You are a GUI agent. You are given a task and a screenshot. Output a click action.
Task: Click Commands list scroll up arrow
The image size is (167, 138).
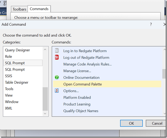tap(164, 49)
